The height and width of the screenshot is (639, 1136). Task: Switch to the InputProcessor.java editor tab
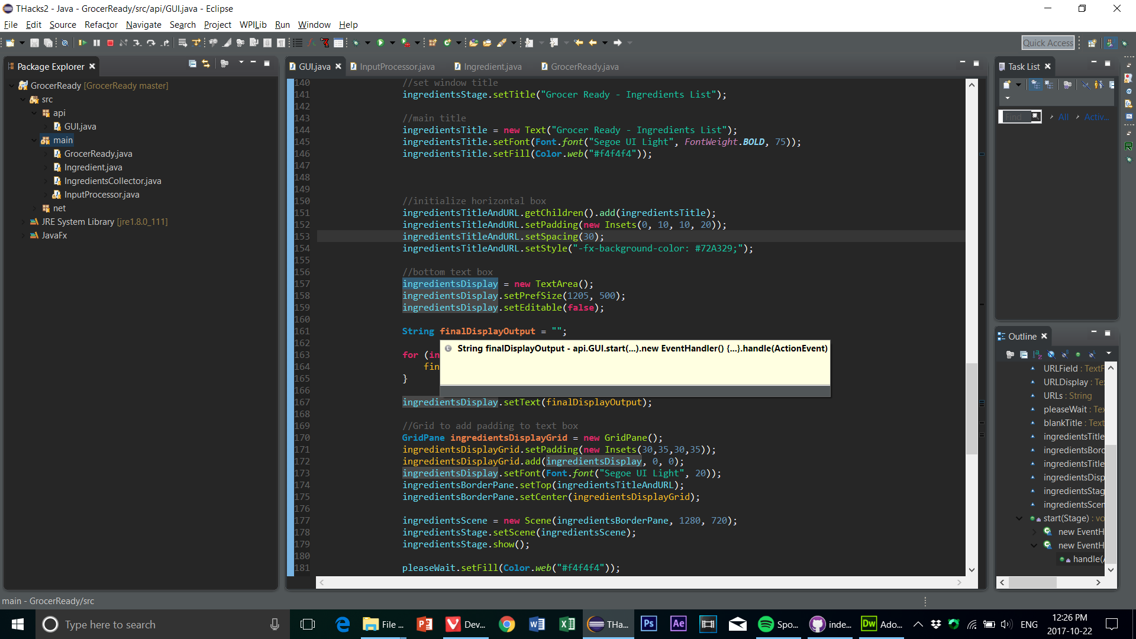[x=396, y=67]
